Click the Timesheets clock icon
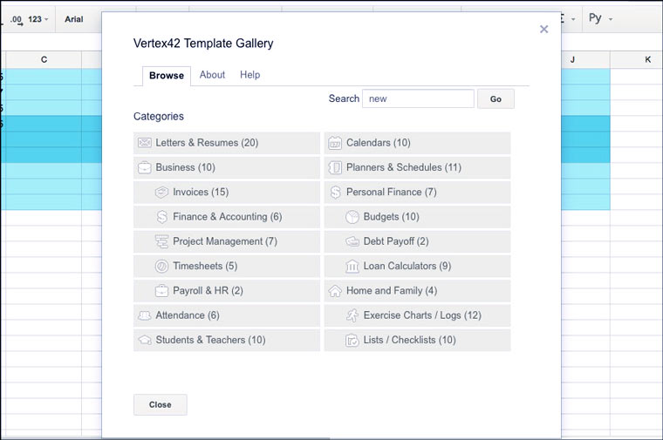Viewport: 663px width, 440px height. [161, 267]
